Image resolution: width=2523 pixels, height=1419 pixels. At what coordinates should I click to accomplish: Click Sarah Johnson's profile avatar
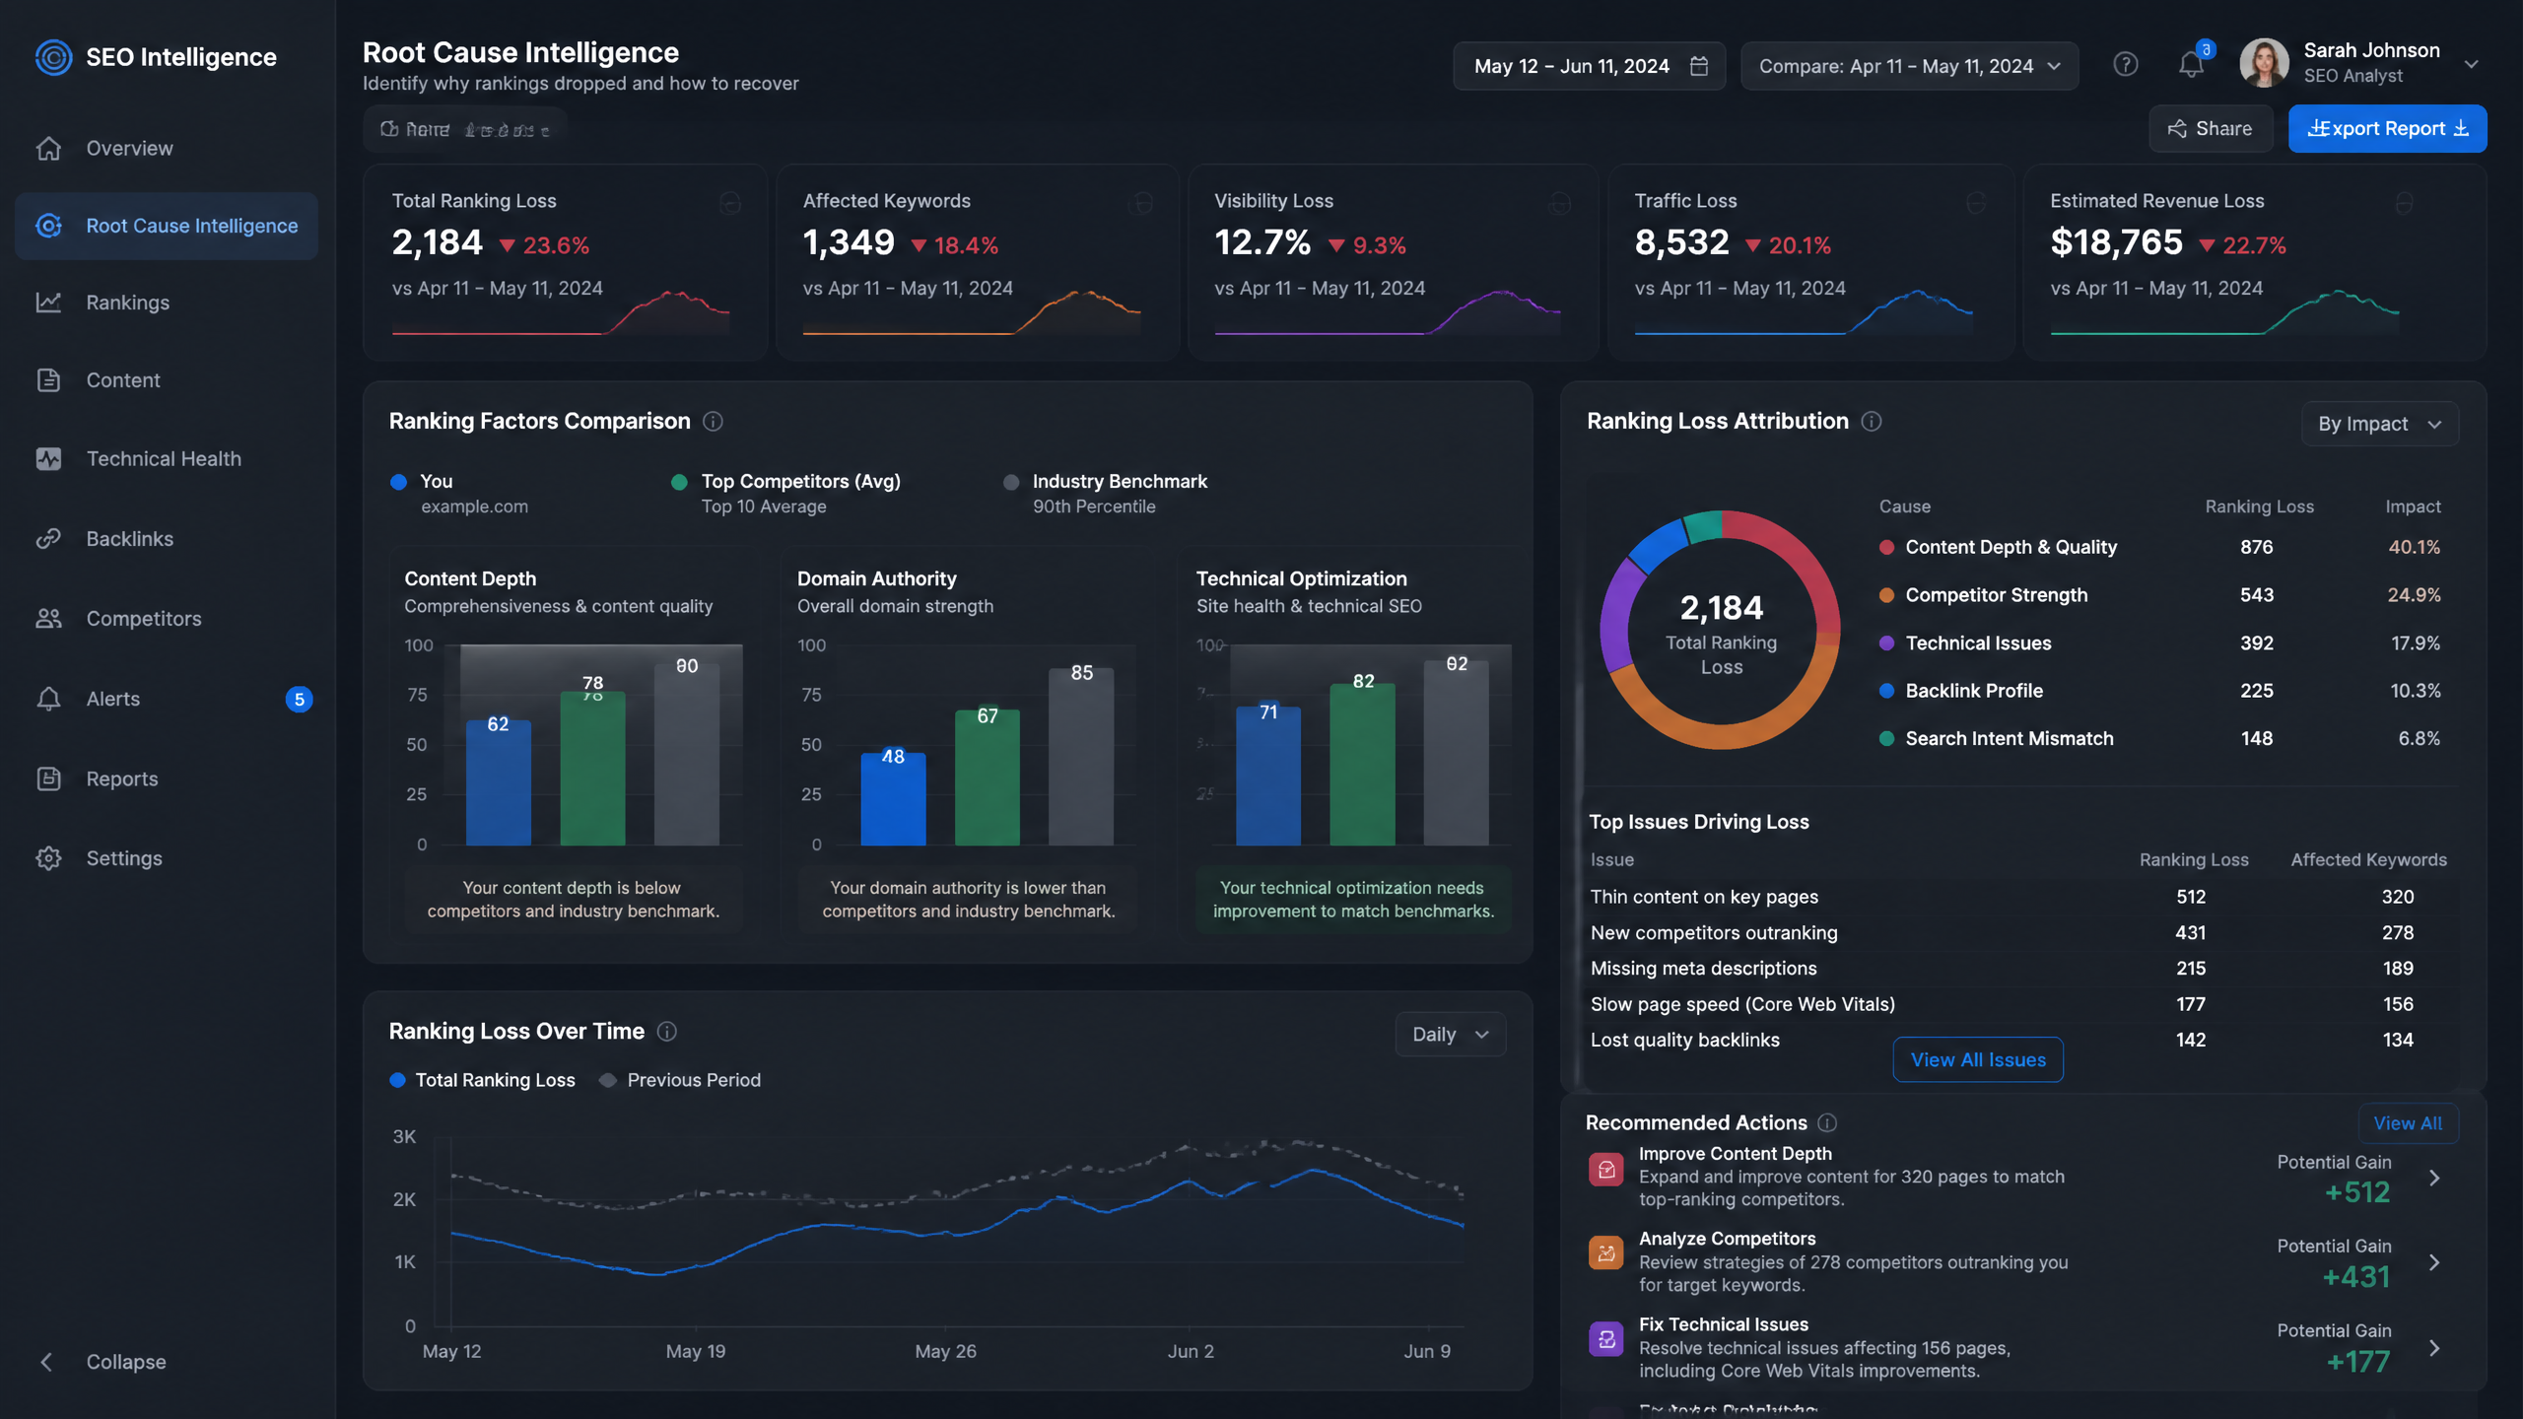[2265, 63]
